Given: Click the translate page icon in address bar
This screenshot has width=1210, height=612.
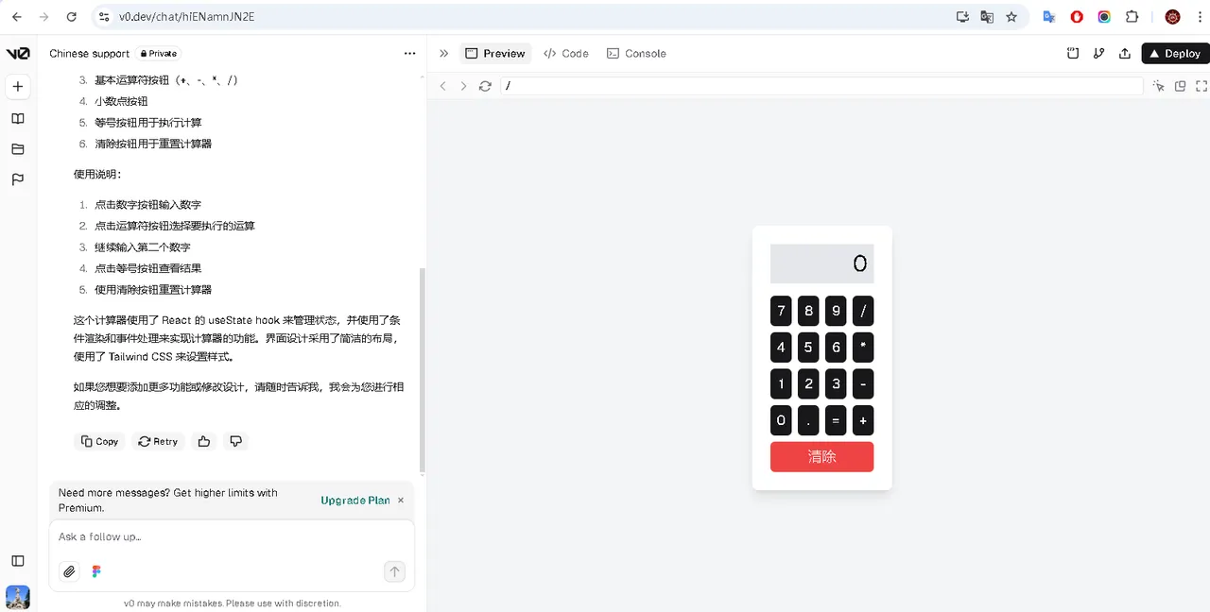Looking at the screenshot, I should pyautogui.click(x=987, y=17).
